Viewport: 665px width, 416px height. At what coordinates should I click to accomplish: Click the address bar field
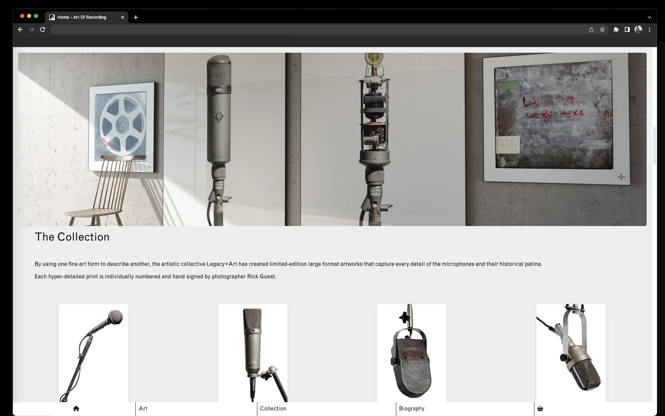tap(312, 30)
